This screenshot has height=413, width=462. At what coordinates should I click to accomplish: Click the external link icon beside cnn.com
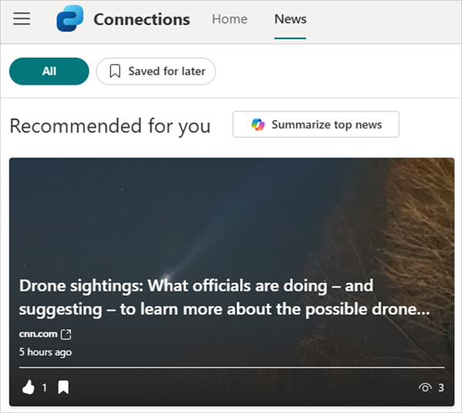(66, 334)
